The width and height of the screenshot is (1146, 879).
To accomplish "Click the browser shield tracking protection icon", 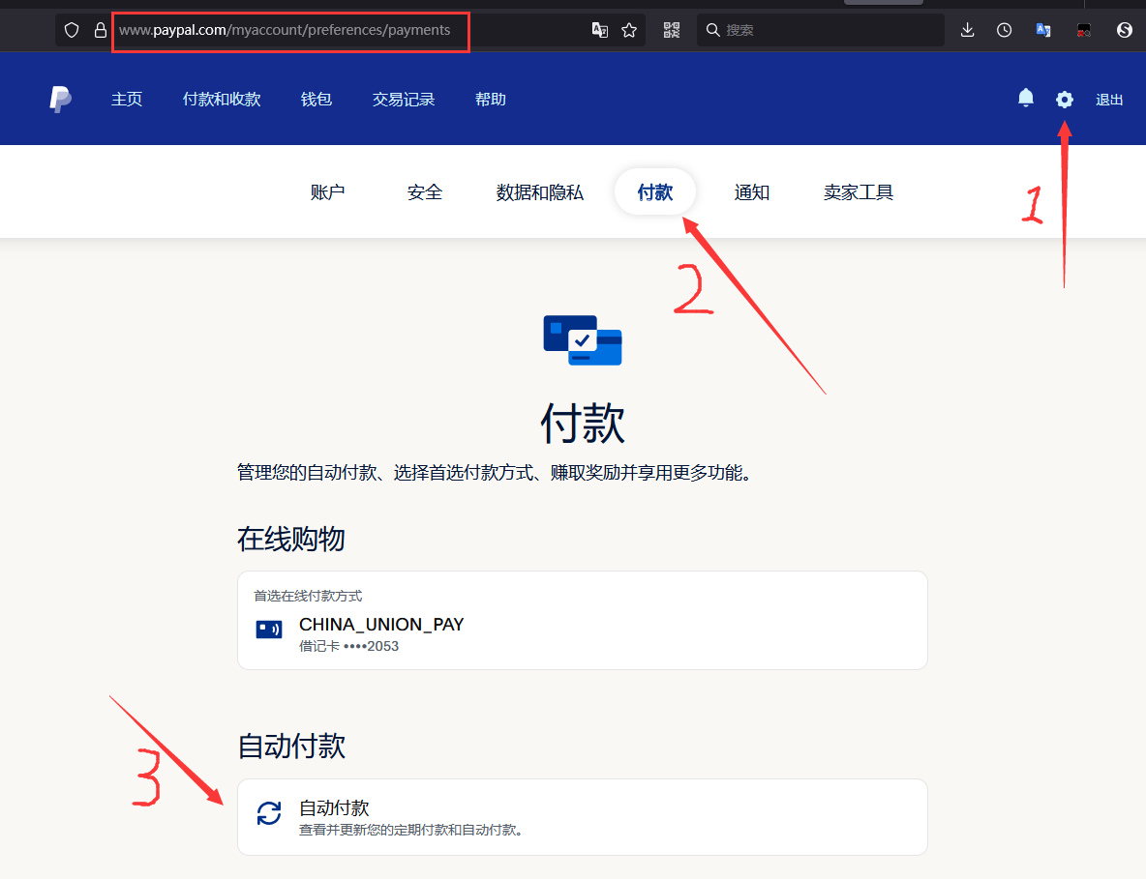I will click(72, 30).
